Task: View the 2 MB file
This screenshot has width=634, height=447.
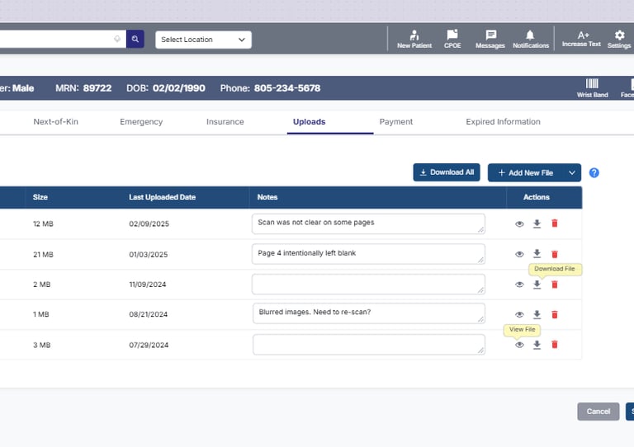Action: 519,285
